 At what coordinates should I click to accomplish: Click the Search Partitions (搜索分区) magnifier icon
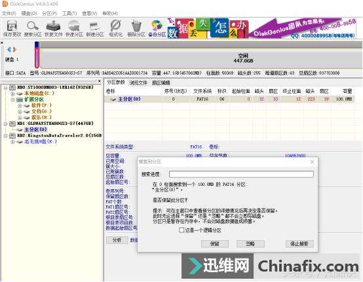point(32,26)
